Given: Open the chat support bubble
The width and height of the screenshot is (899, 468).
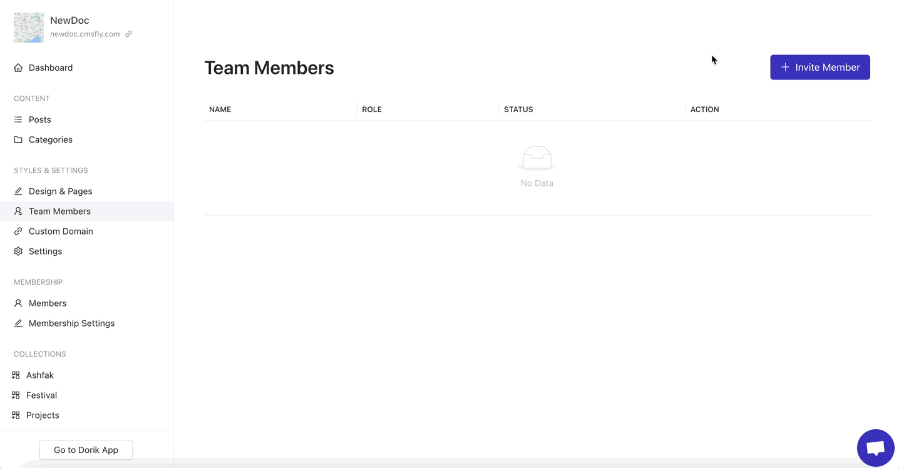Looking at the screenshot, I should point(875,448).
